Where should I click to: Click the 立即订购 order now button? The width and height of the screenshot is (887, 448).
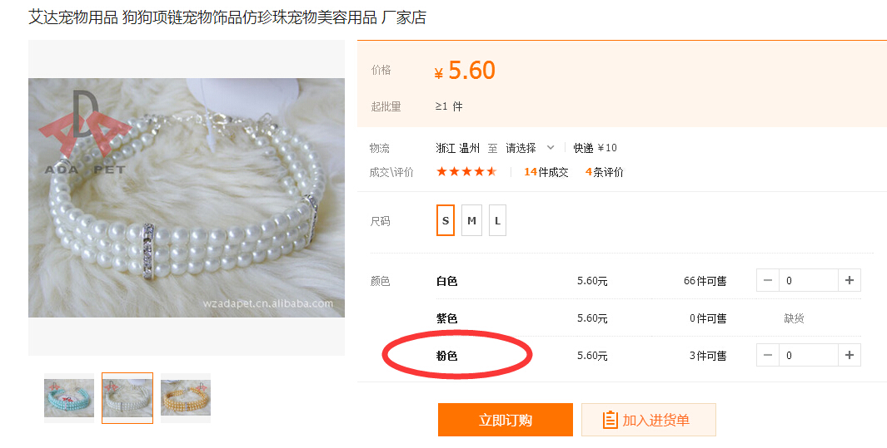point(505,421)
